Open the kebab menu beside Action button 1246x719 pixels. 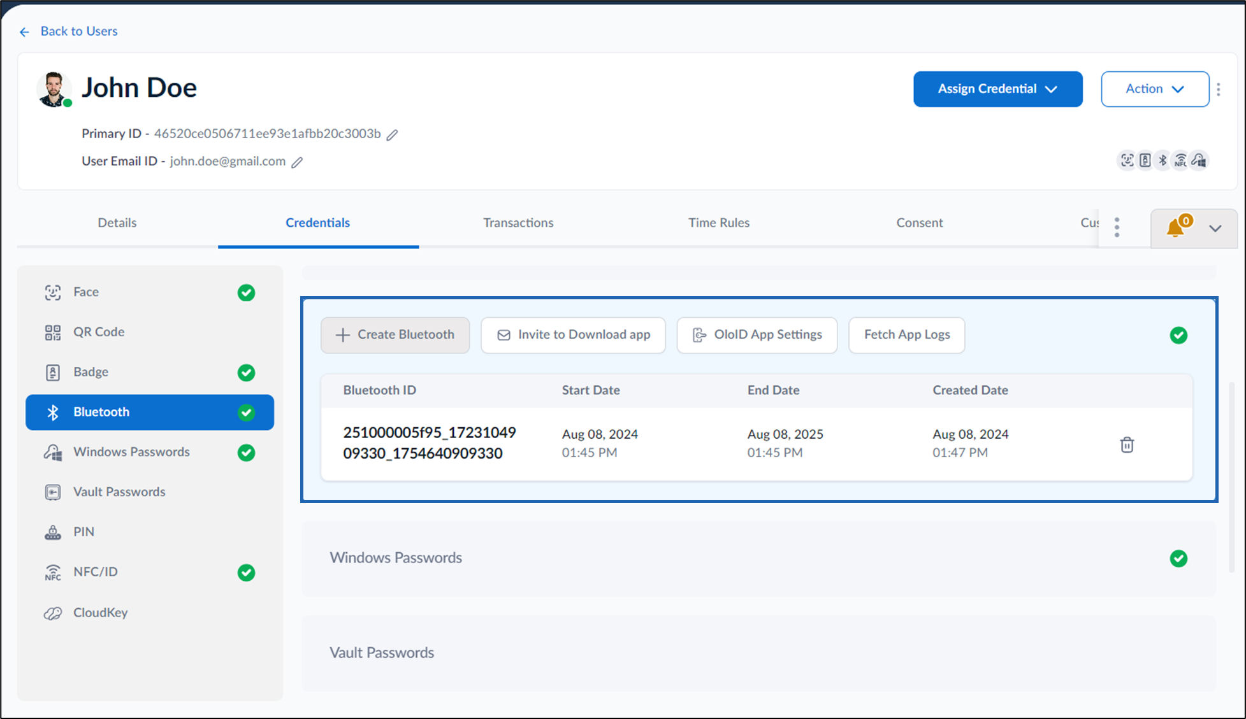pyautogui.click(x=1219, y=89)
